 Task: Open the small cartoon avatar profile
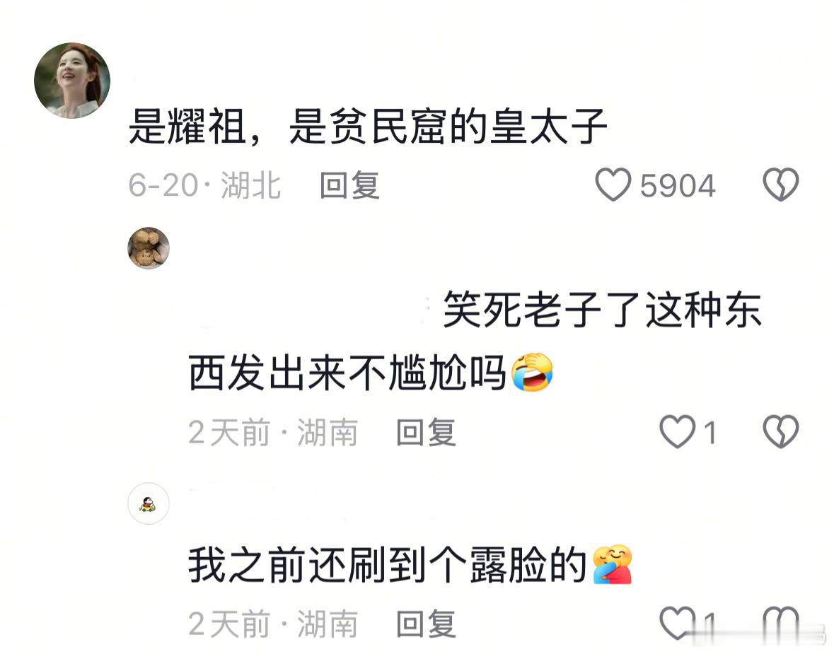coord(149,503)
